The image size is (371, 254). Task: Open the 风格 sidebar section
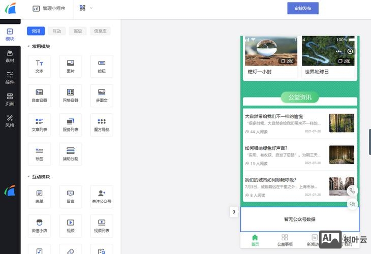point(10,121)
